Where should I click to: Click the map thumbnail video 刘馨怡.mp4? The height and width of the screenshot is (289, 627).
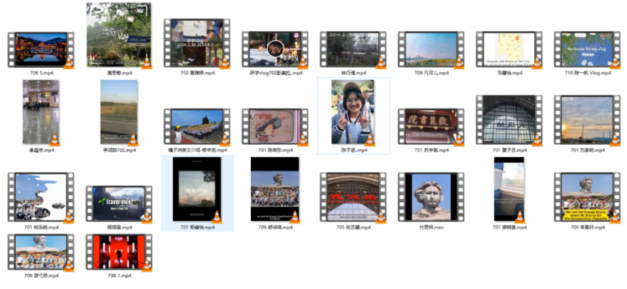point(509,49)
